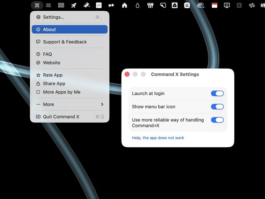Choose Share App from the menu
The height and width of the screenshot is (199, 265).
(70, 84)
